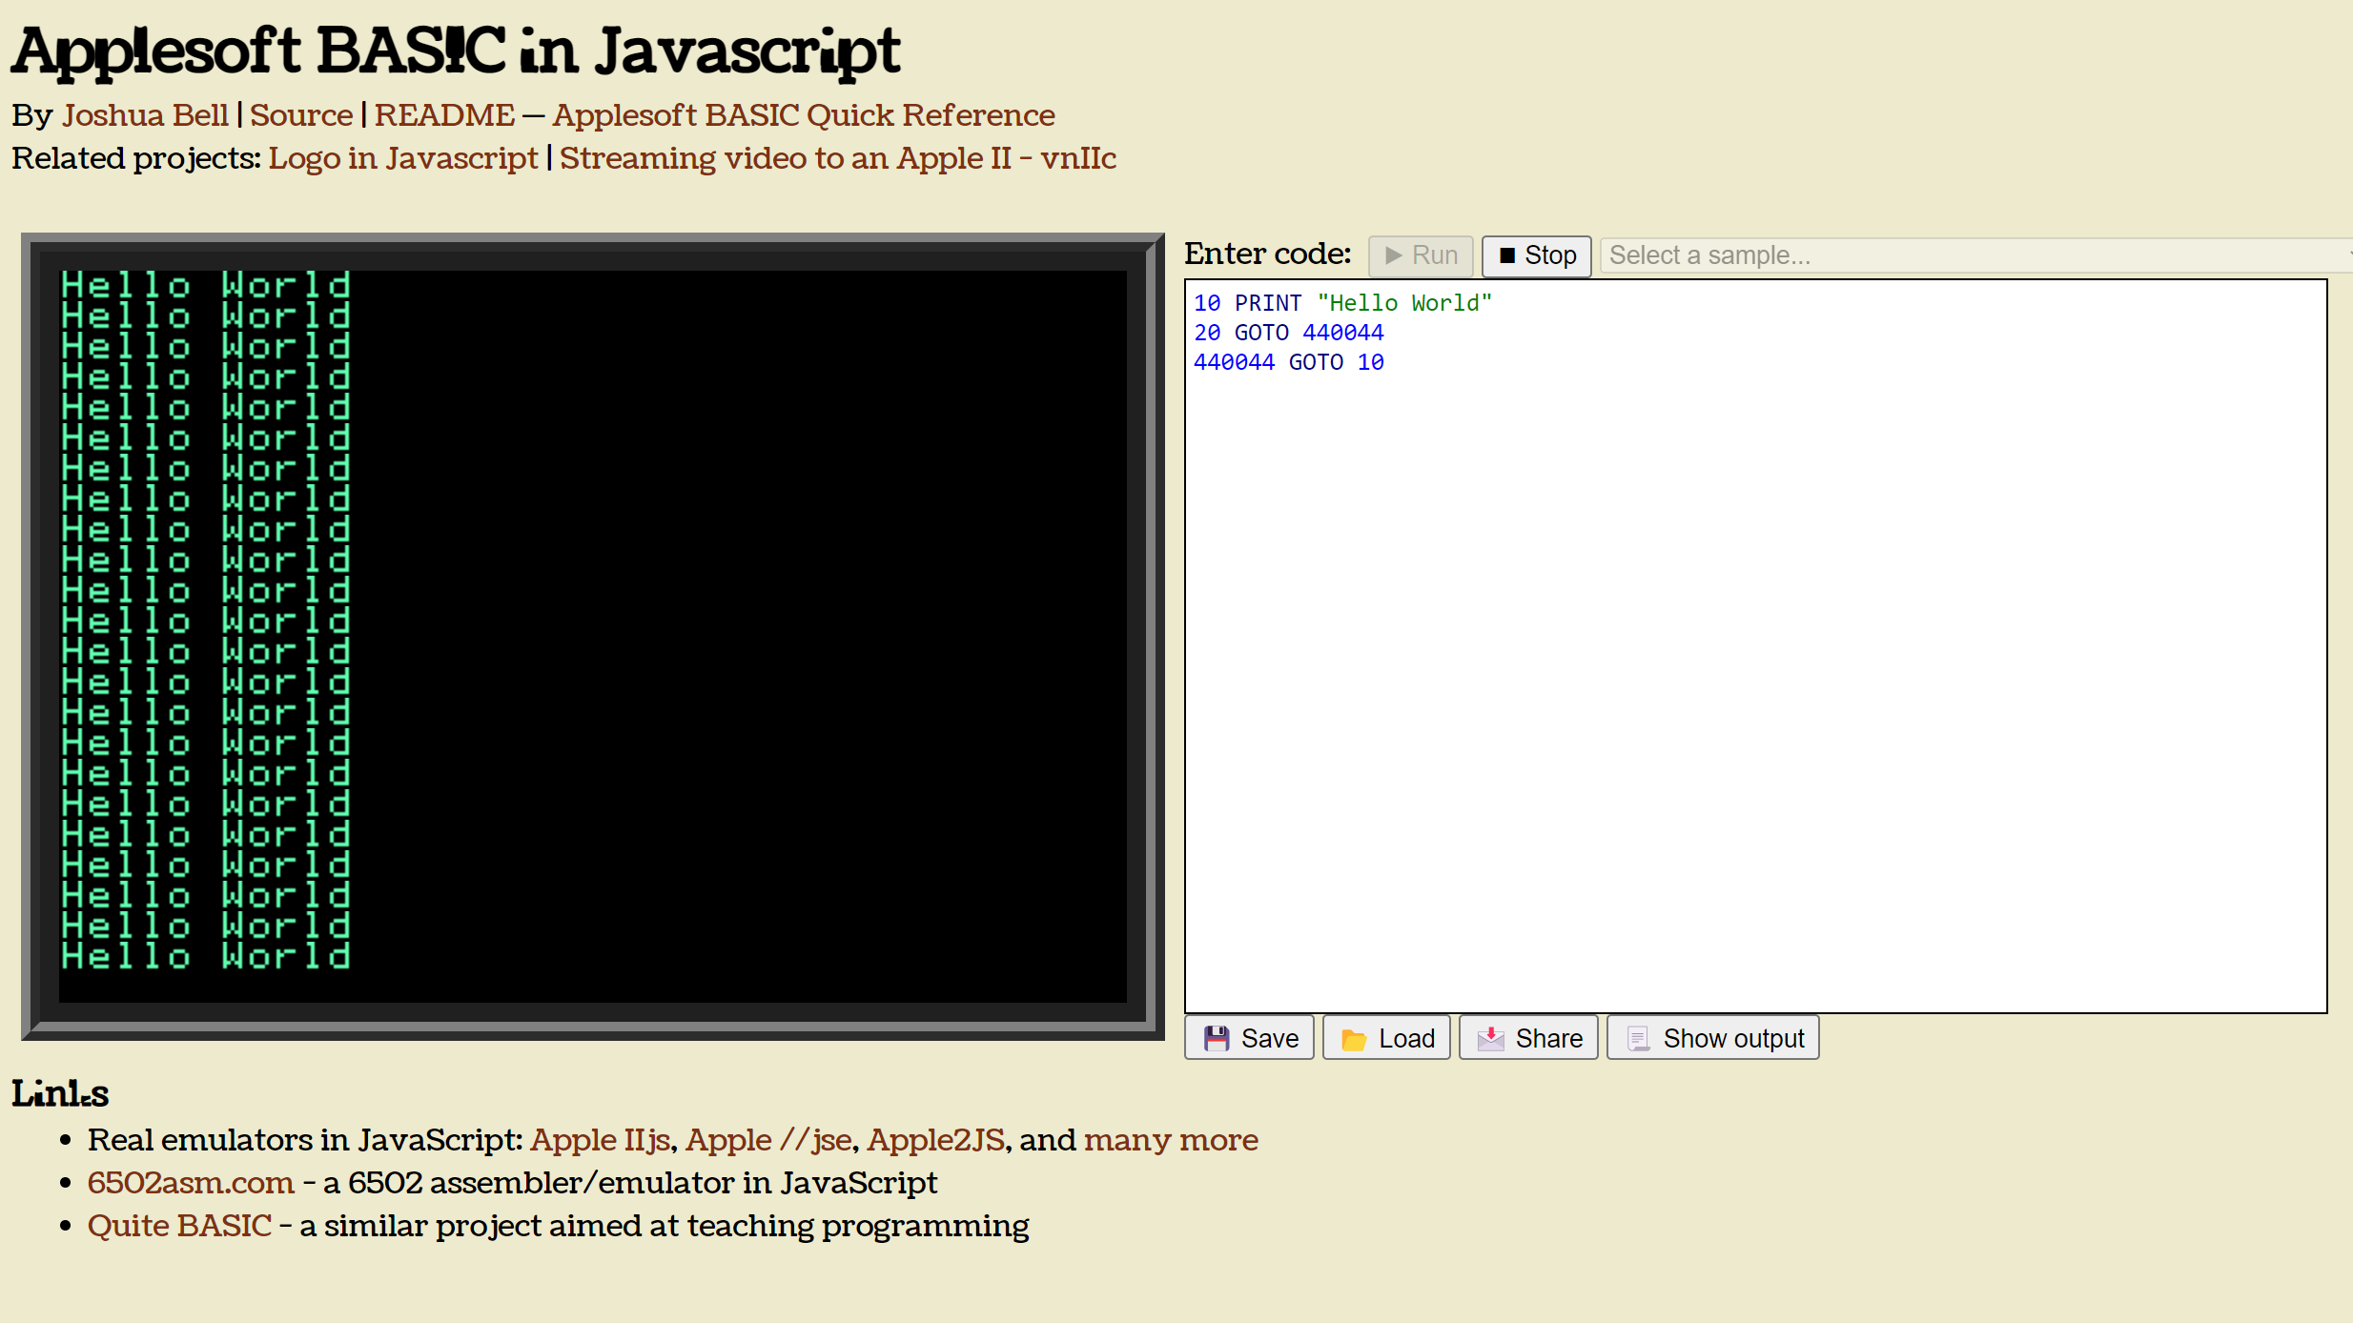Visit the Apple2JS link
This screenshot has height=1323, width=2353.
(935, 1140)
